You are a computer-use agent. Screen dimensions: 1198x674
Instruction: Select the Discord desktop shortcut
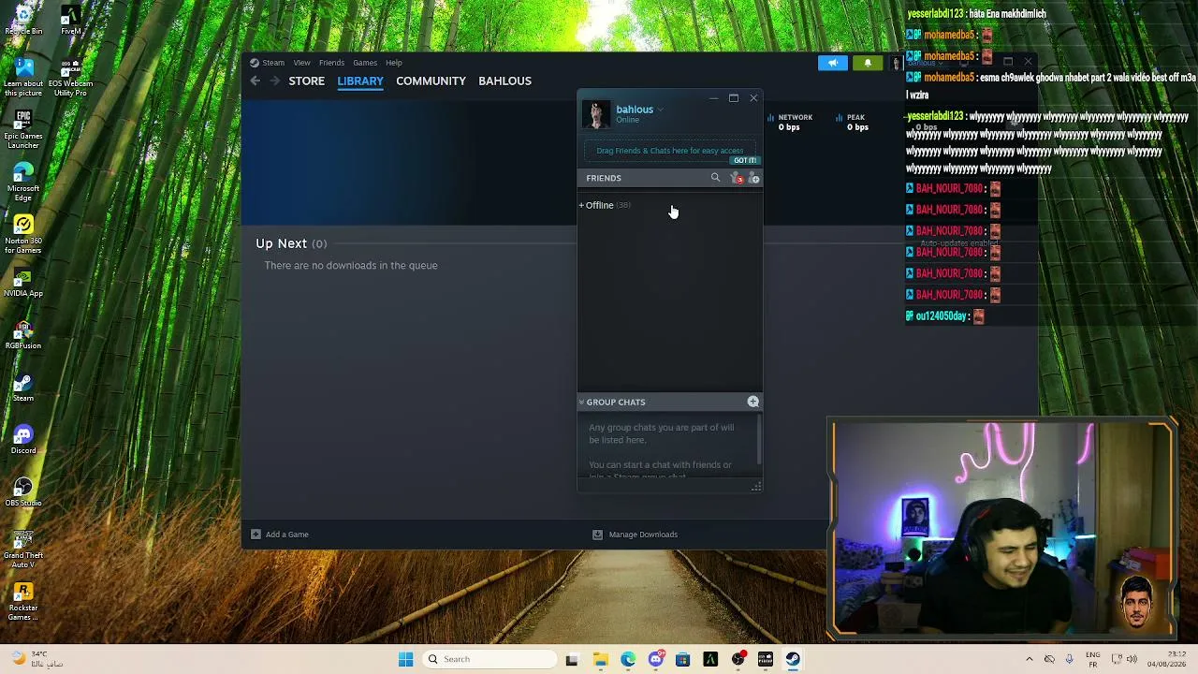tap(23, 439)
